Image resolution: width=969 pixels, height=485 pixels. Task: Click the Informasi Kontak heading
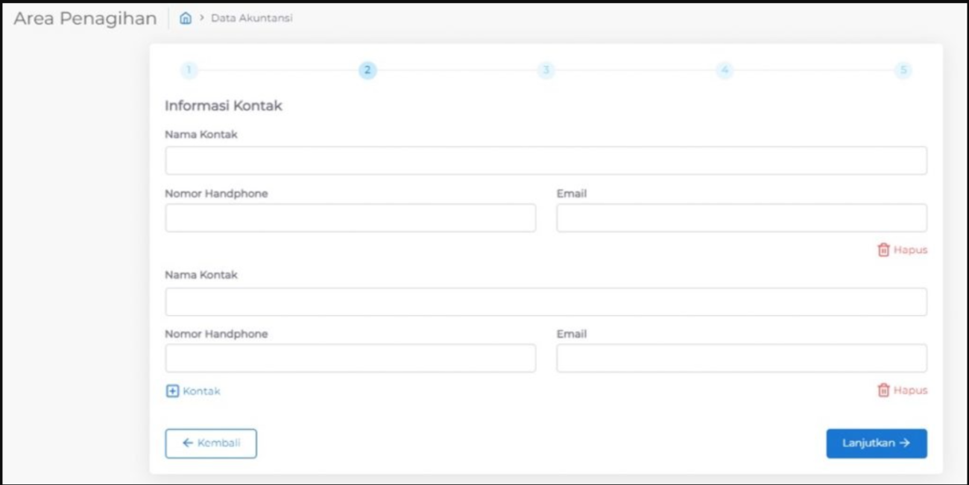[x=224, y=106]
